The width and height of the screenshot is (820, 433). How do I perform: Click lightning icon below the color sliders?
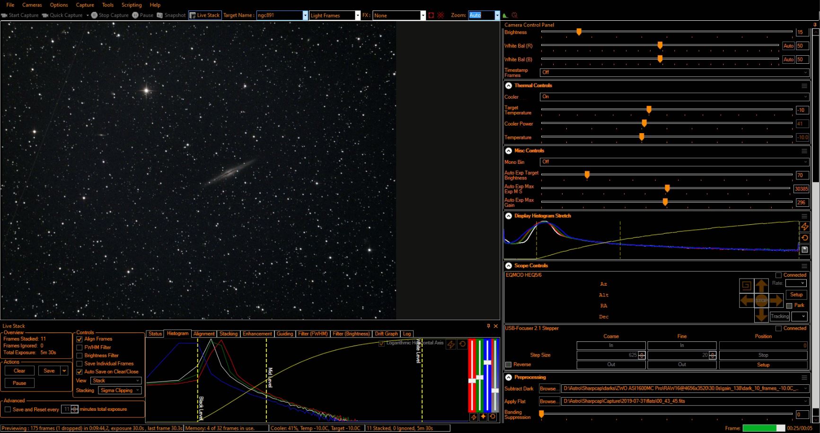click(x=474, y=417)
